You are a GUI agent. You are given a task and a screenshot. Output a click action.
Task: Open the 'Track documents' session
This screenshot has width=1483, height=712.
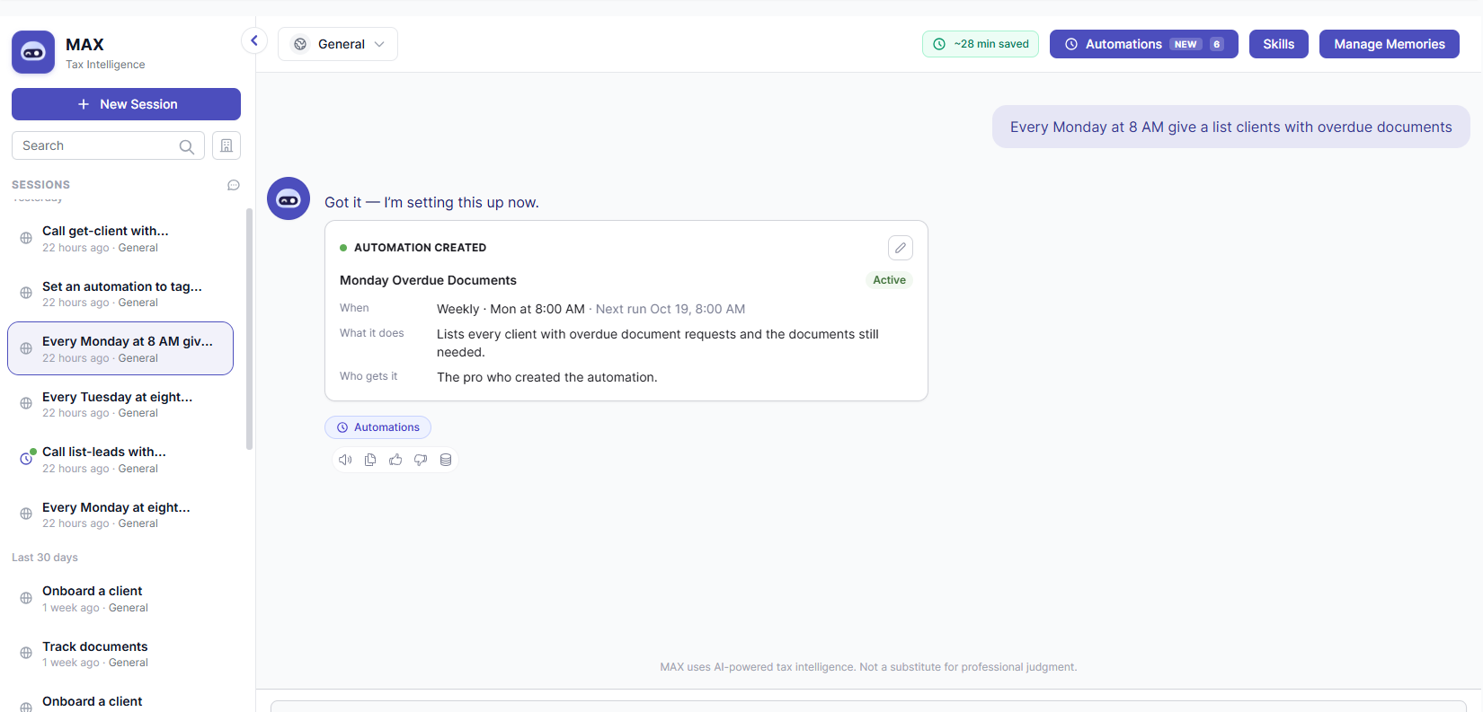point(120,654)
